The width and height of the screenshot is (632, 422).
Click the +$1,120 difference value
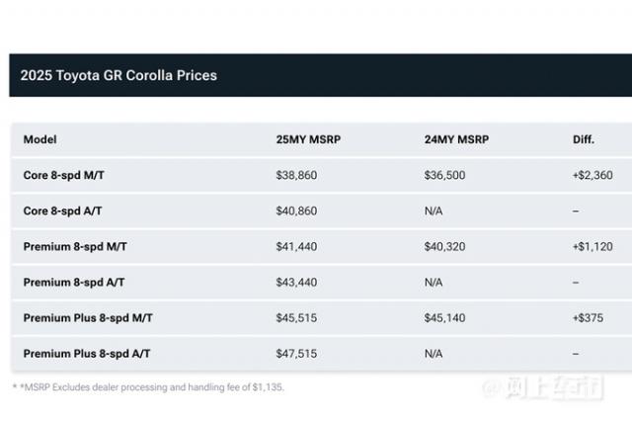click(592, 246)
